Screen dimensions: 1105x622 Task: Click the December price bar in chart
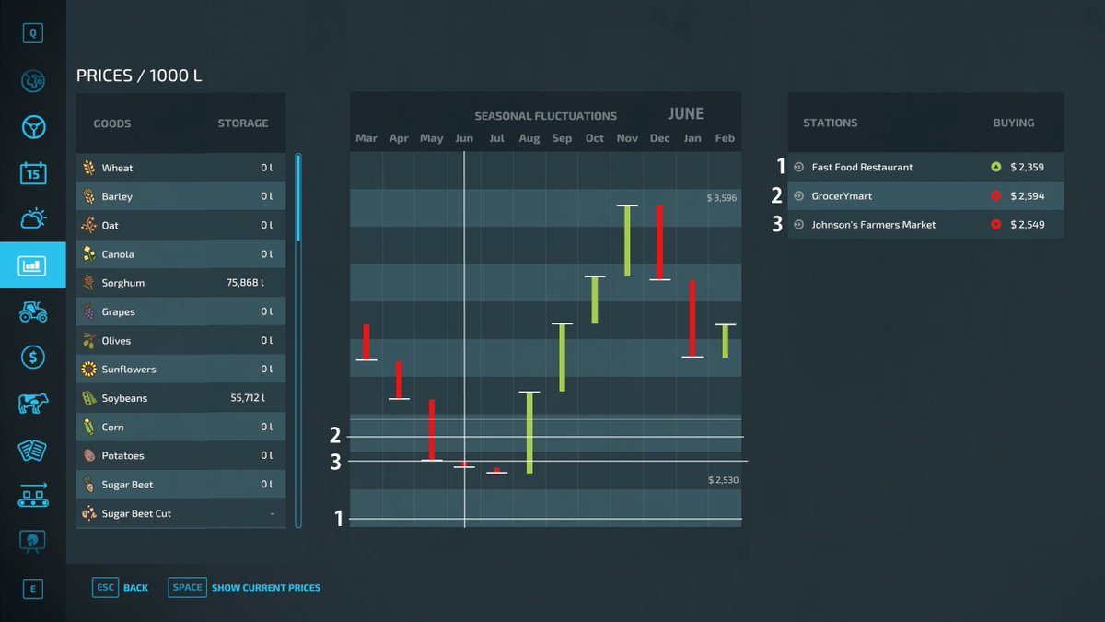coord(659,242)
